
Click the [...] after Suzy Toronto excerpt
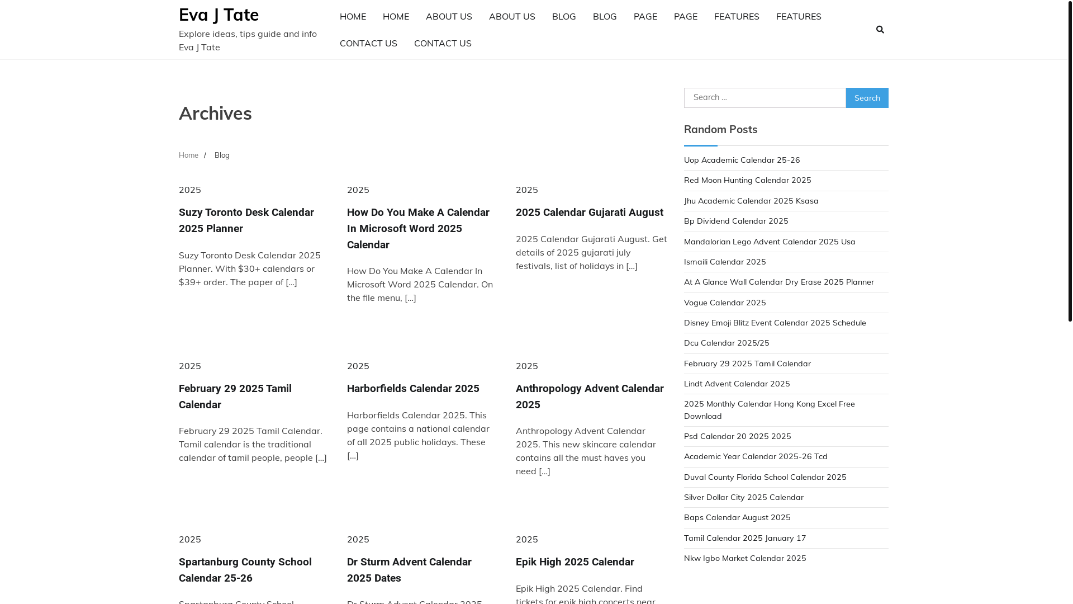tap(291, 282)
